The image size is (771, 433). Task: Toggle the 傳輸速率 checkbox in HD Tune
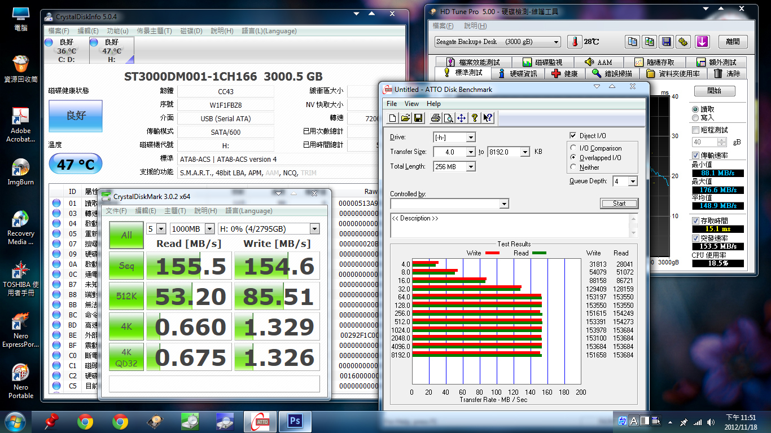point(695,155)
